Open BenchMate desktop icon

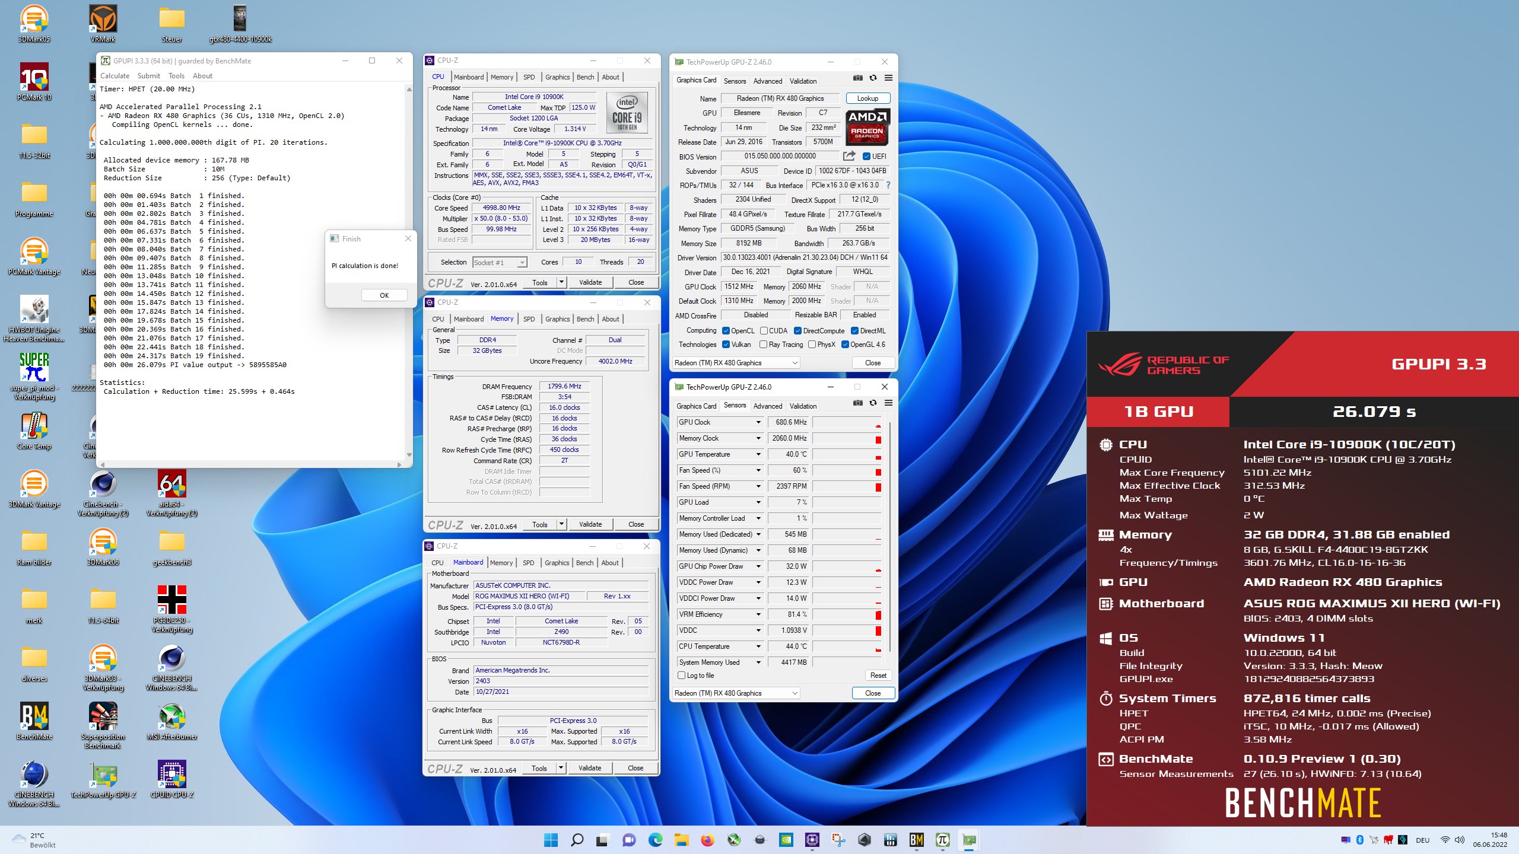34,721
